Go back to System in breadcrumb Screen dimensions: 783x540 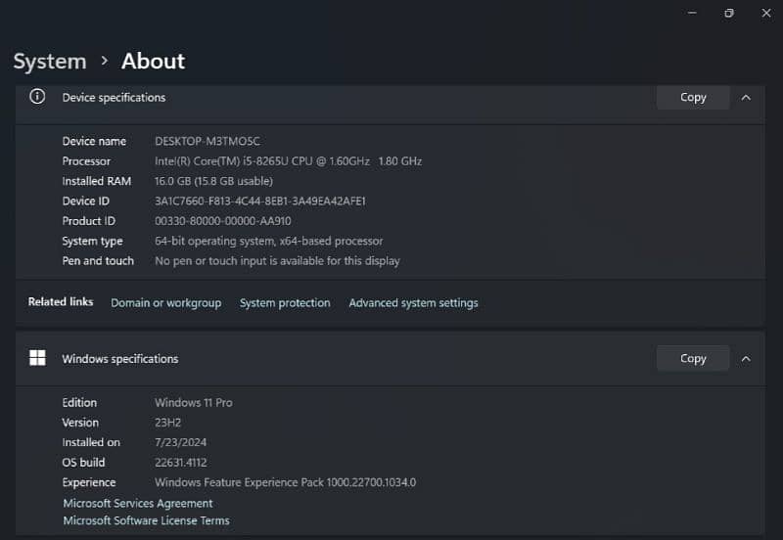[50, 61]
